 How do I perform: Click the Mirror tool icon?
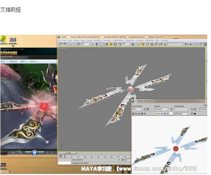click(x=186, y=44)
